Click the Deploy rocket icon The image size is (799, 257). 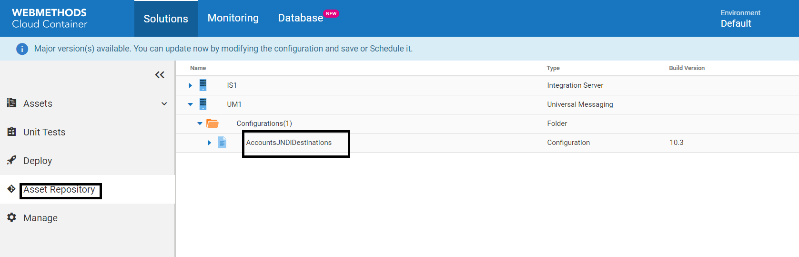pos(11,160)
